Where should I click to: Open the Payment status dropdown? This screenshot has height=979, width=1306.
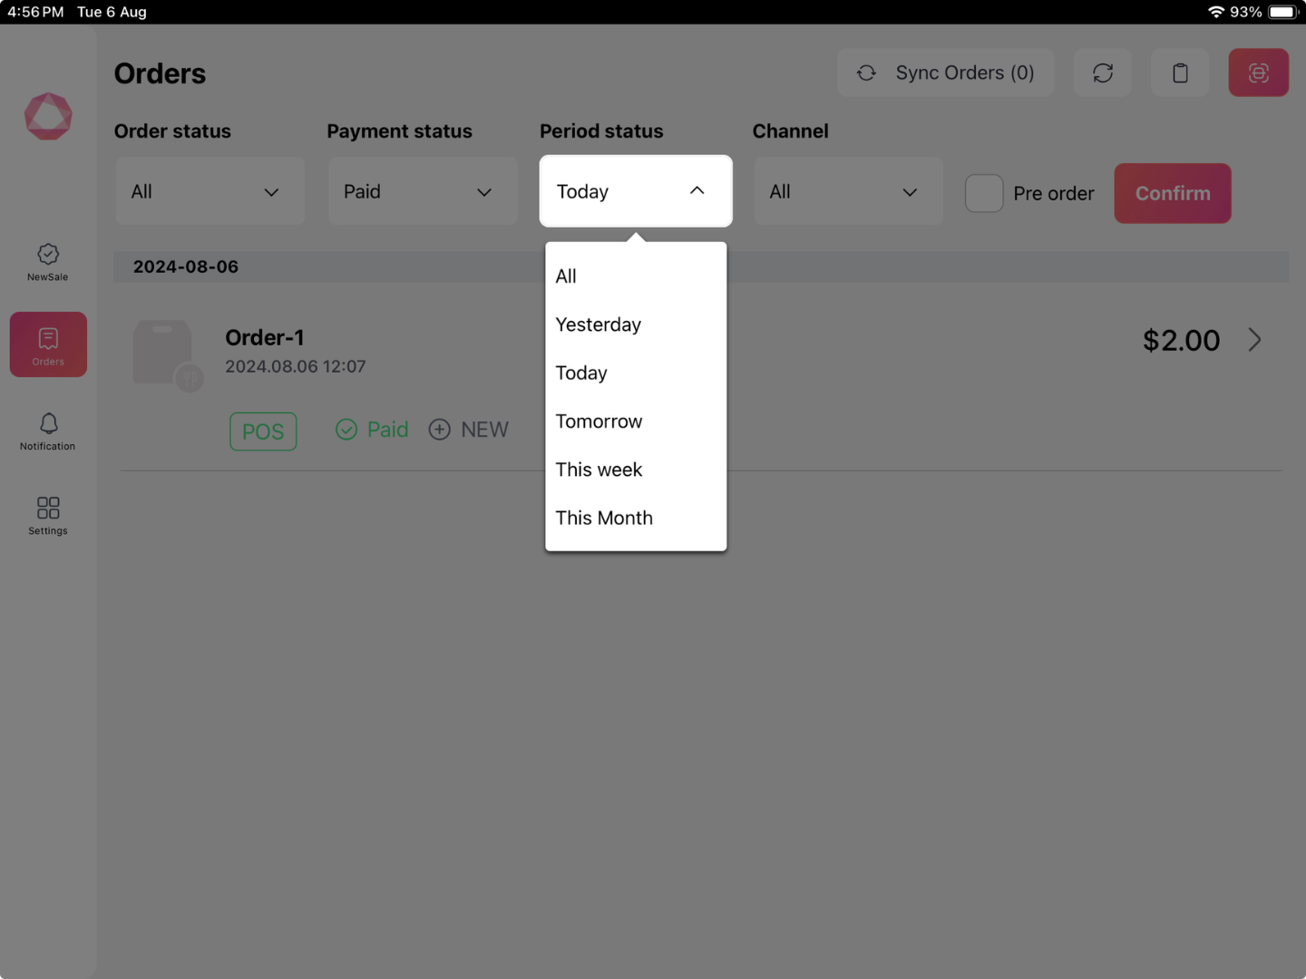pyautogui.click(x=422, y=191)
